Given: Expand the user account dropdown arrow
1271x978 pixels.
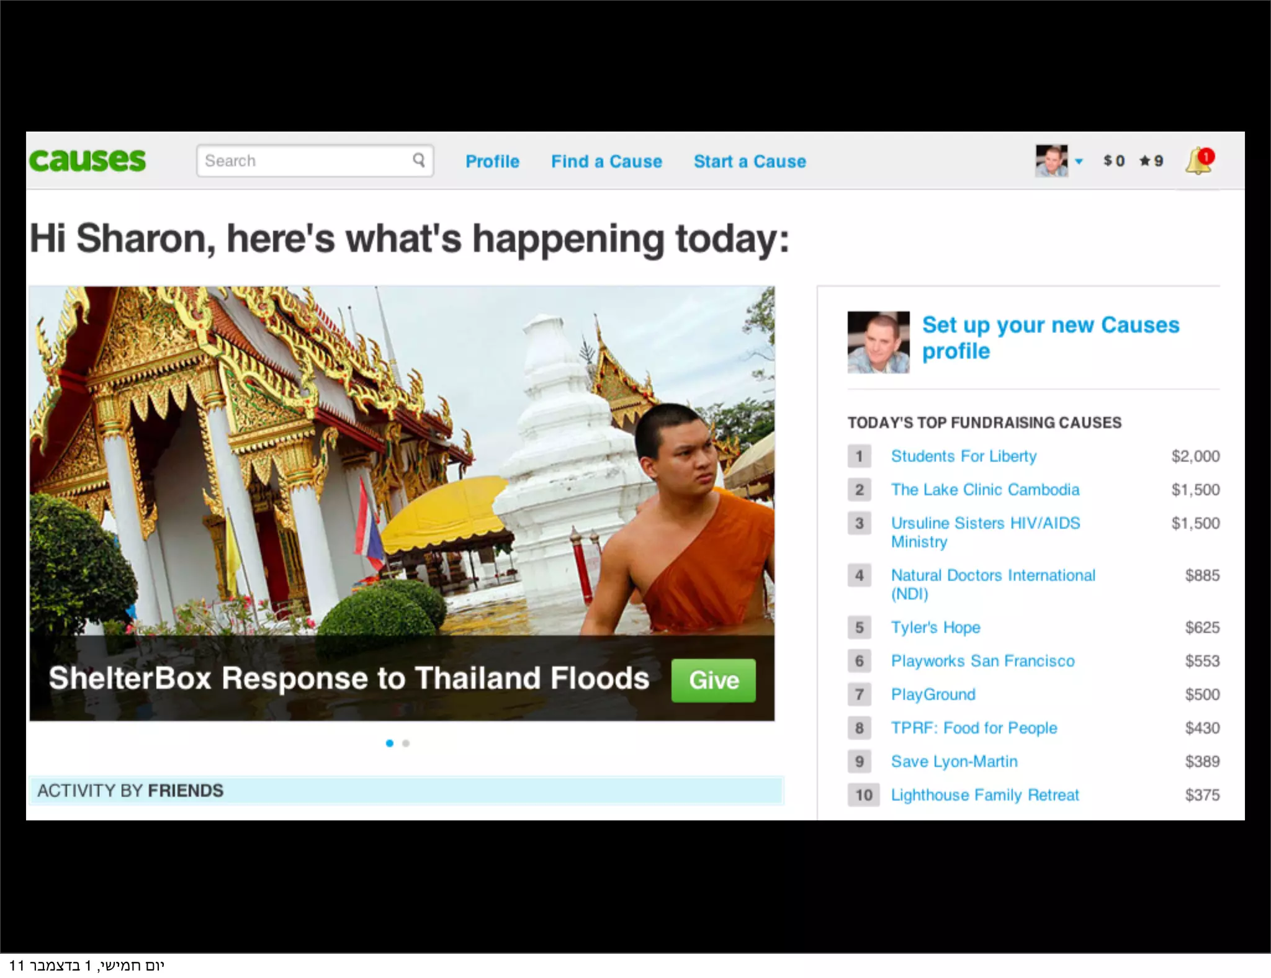Looking at the screenshot, I should pyautogui.click(x=1079, y=161).
